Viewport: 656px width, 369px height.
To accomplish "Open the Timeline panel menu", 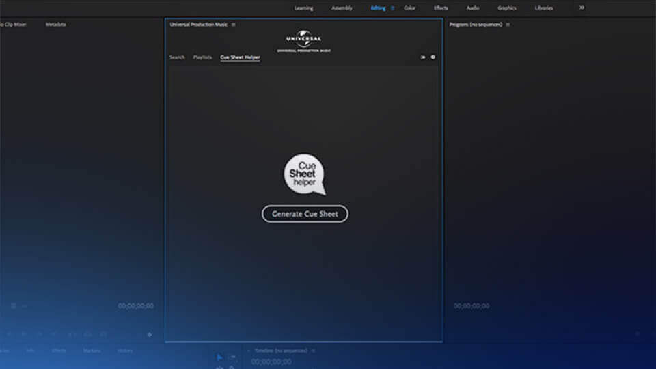I will pos(313,351).
